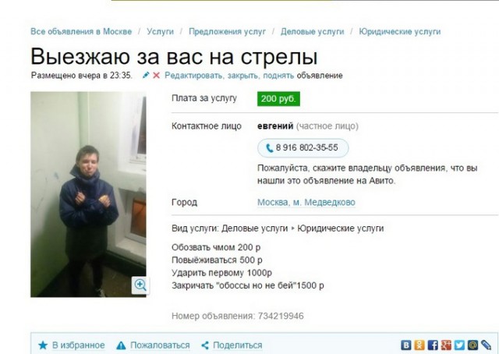Share via Twitter icon

point(459,345)
